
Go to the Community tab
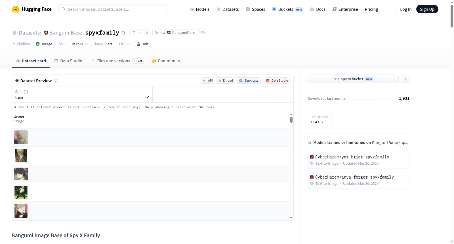tap(166, 61)
